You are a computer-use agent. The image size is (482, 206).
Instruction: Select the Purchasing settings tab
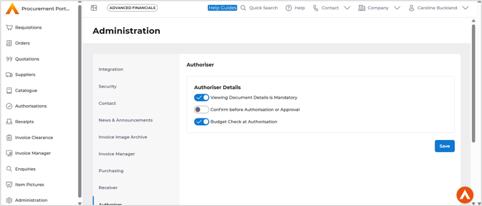coord(111,171)
